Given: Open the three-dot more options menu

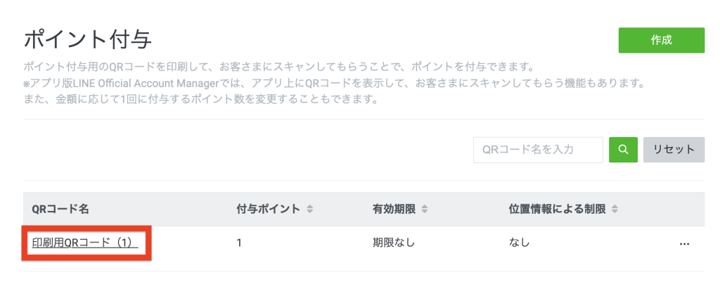Looking at the screenshot, I should (684, 244).
